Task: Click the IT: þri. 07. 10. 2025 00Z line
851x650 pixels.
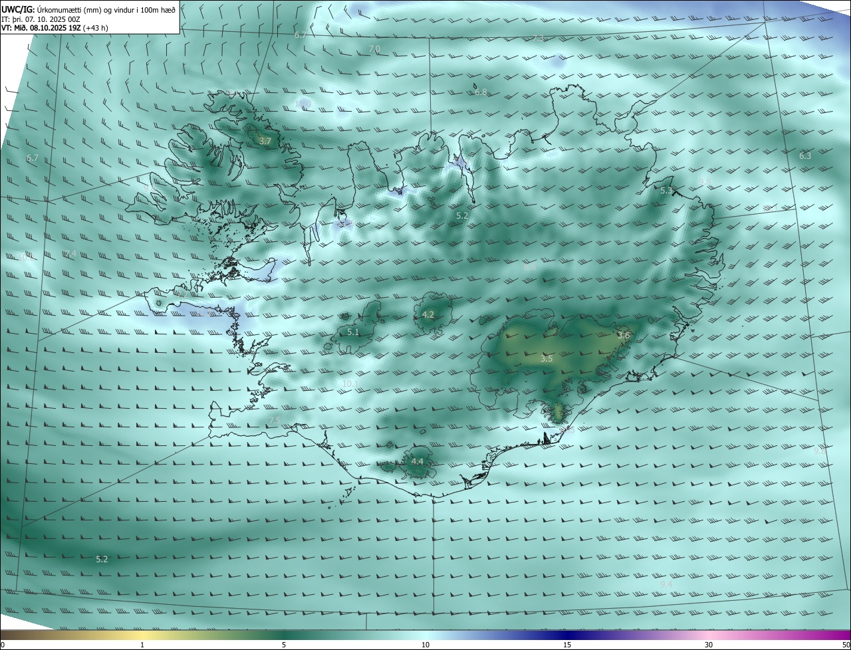Action: pos(41,19)
